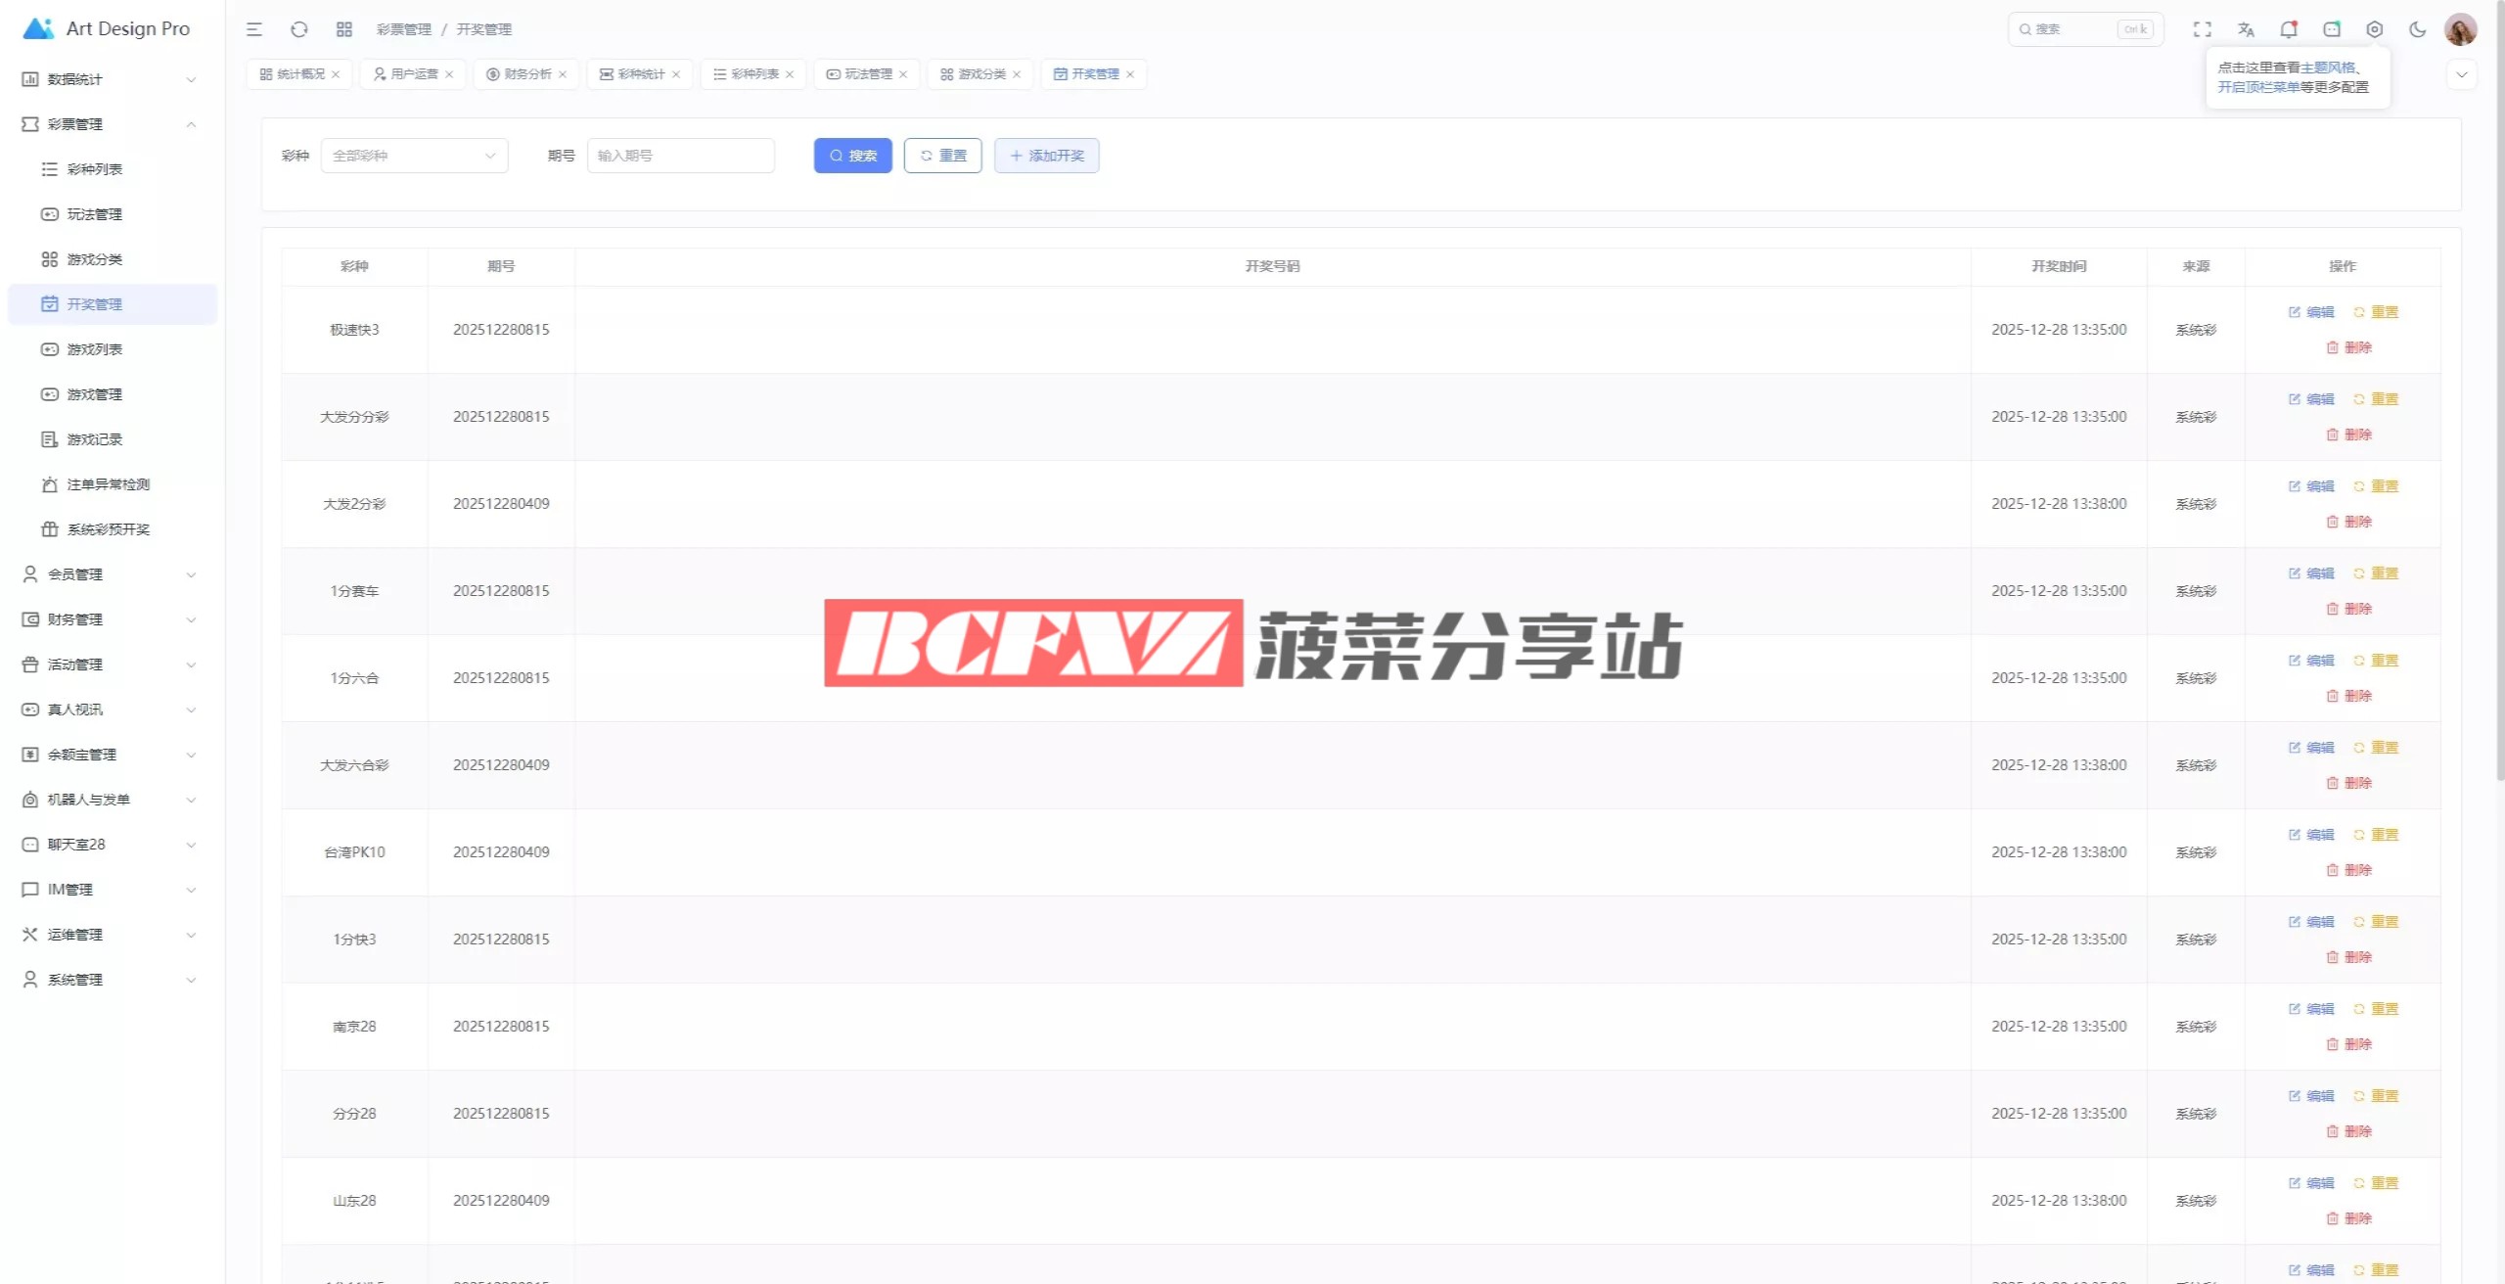Switch to the 财务分析 tab
Image resolution: width=2505 pixels, height=1284 pixels.
coord(526,74)
